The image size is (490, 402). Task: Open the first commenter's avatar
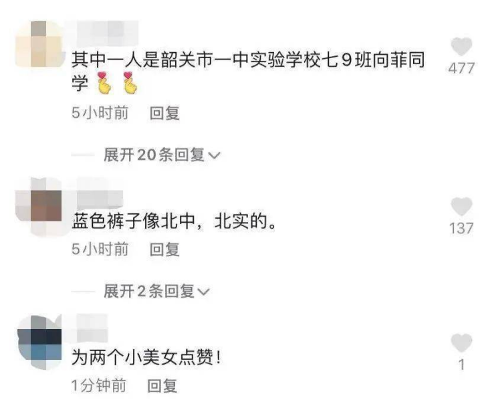click(x=39, y=44)
